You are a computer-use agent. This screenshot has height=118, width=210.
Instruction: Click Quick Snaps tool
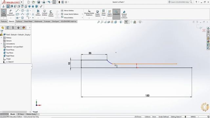pyautogui.click(x=104, y=13)
